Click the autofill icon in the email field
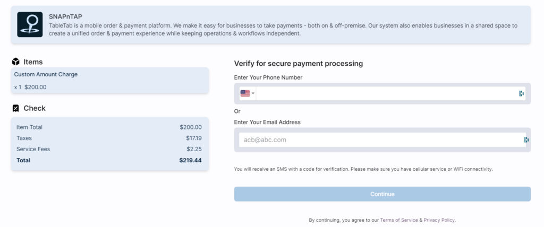This screenshot has height=227, width=544. 526,140
